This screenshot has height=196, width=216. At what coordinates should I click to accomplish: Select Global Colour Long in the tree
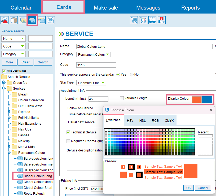click(x=38, y=176)
